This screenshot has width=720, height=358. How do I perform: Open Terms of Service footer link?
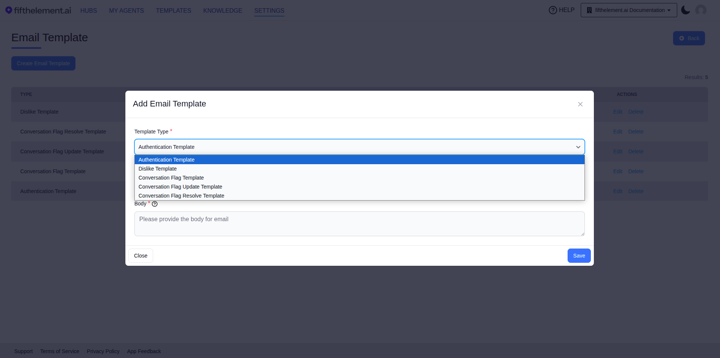tap(60, 351)
